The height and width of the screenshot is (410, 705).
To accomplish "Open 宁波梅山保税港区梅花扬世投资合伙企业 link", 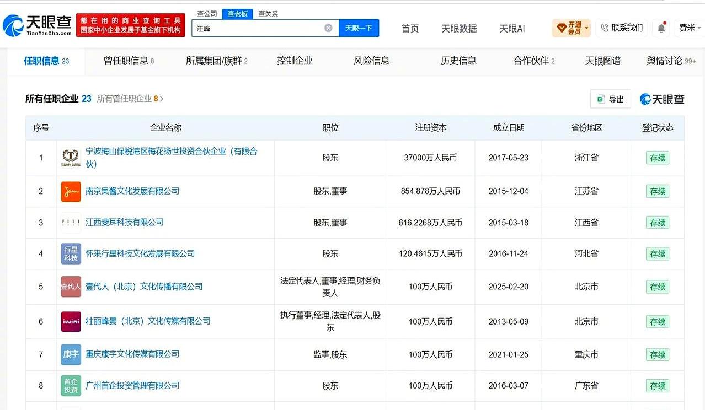I will pyautogui.click(x=171, y=158).
